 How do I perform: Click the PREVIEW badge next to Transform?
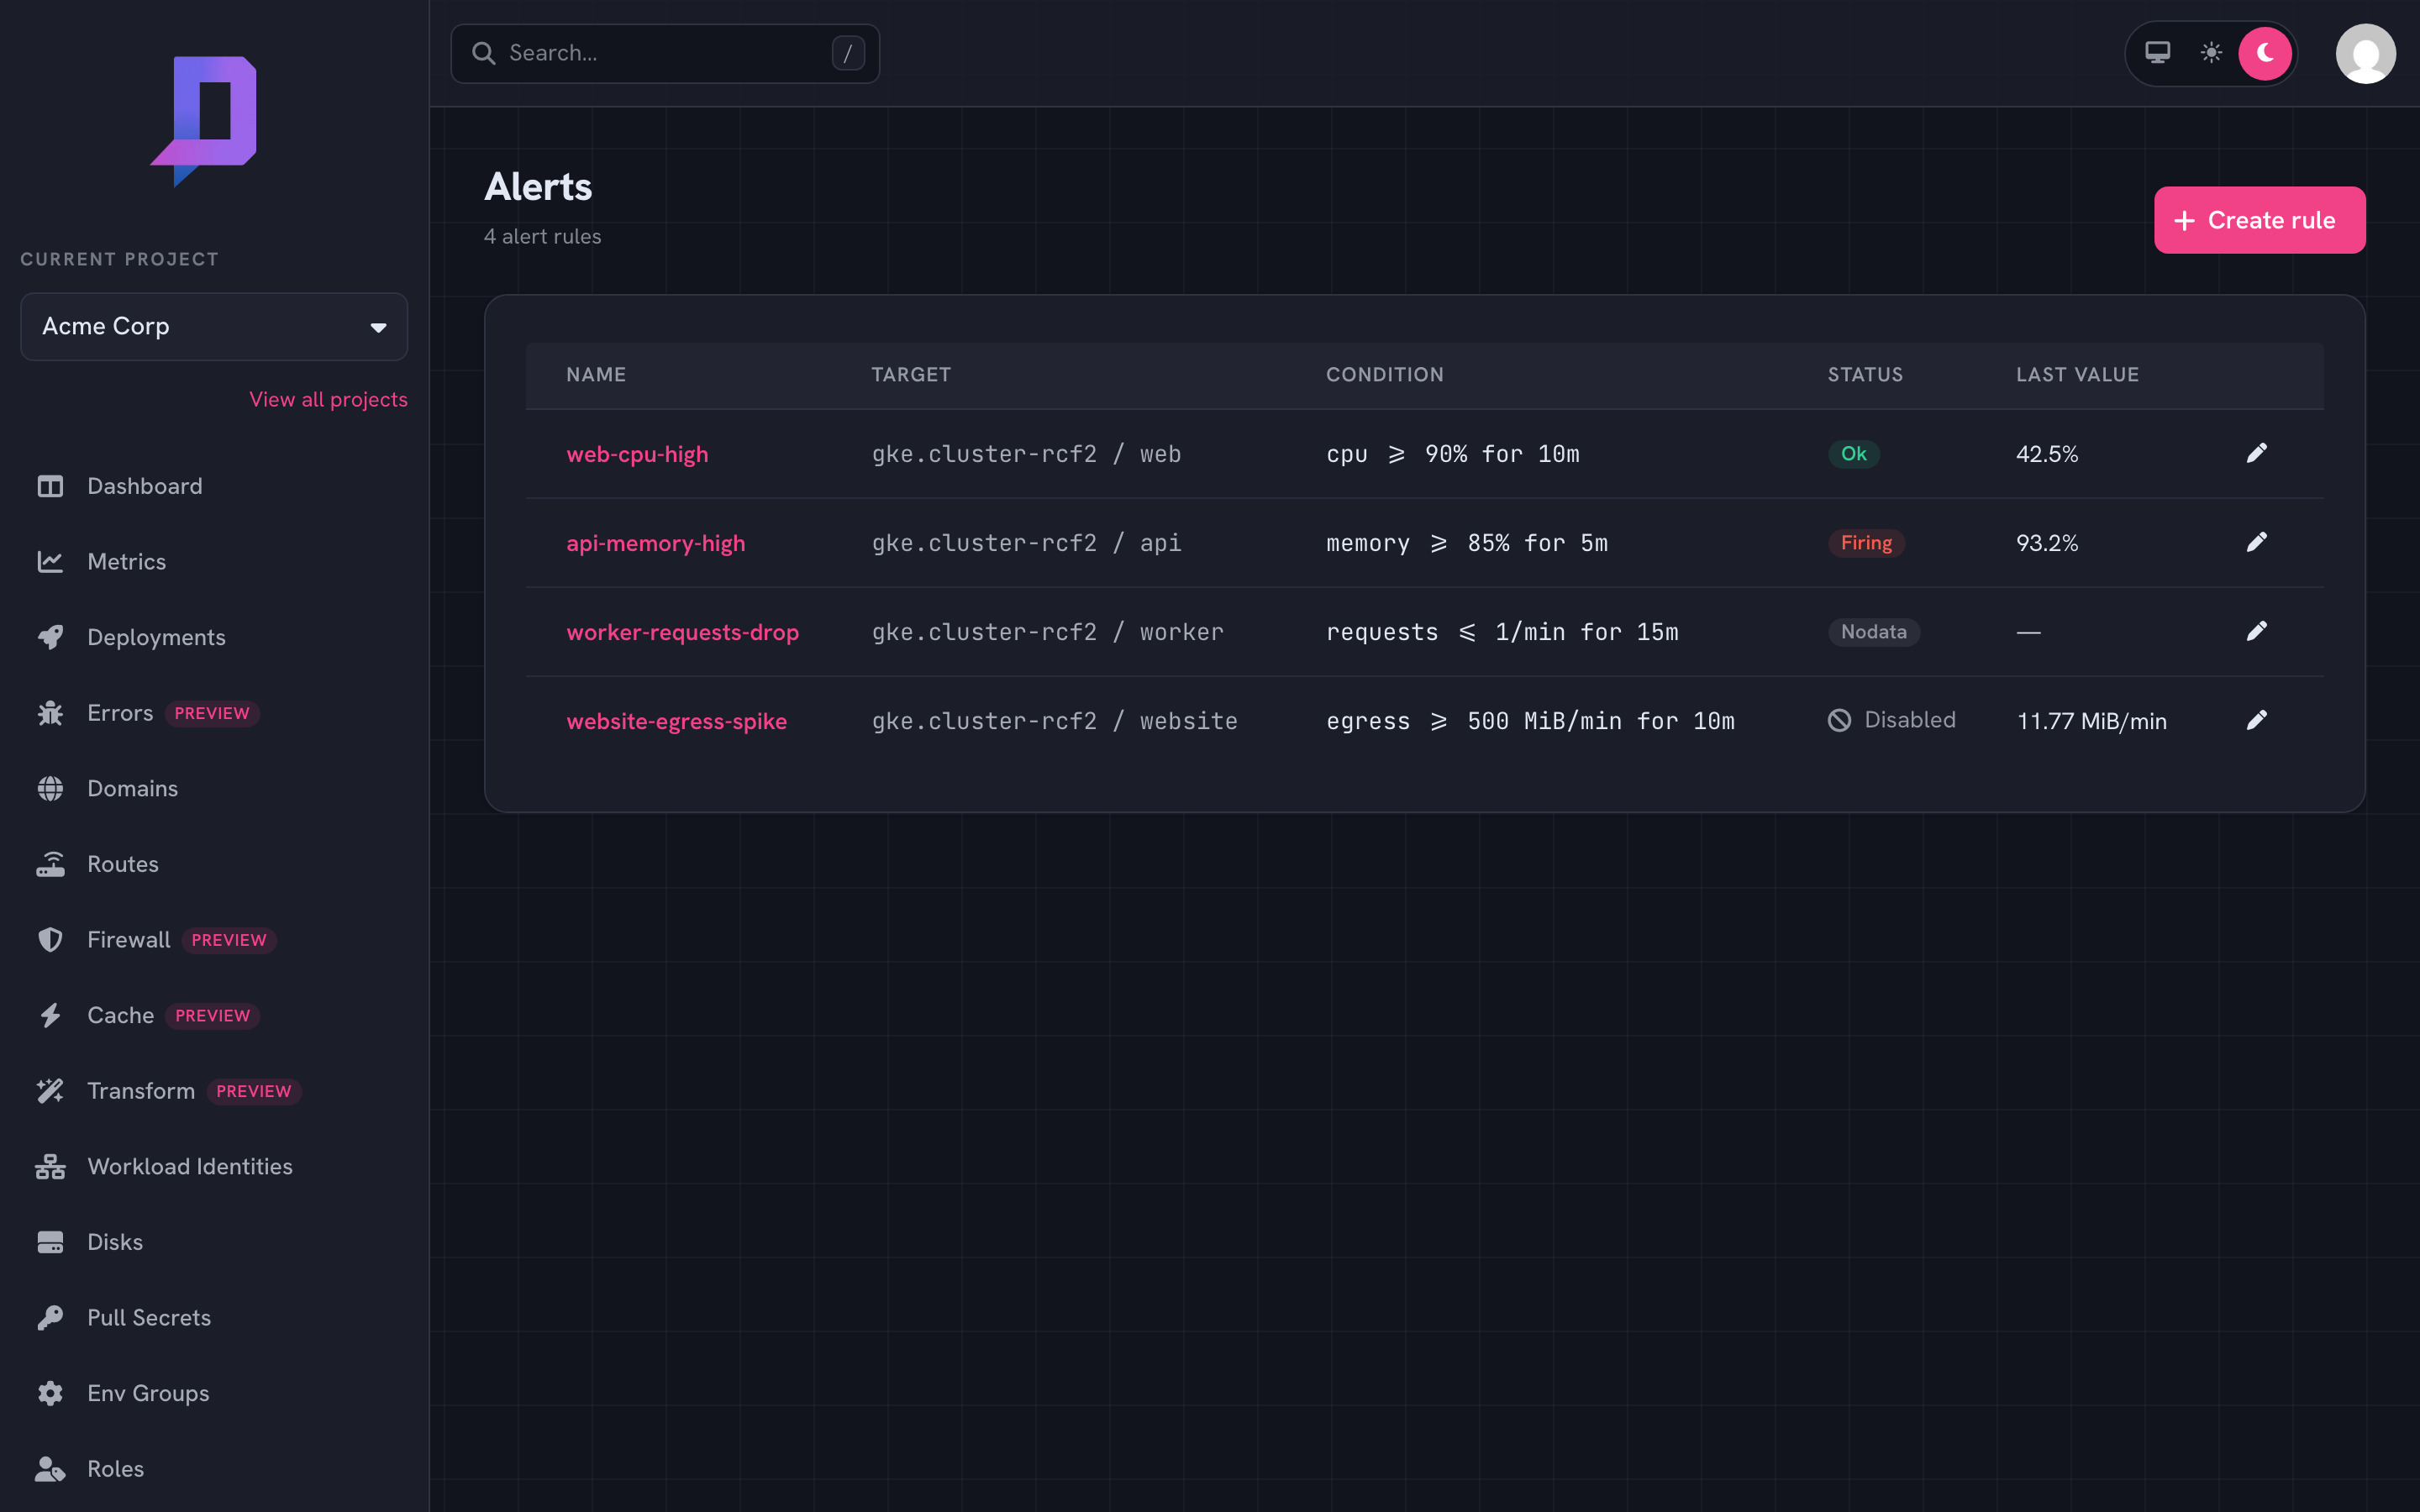(x=254, y=1091)
